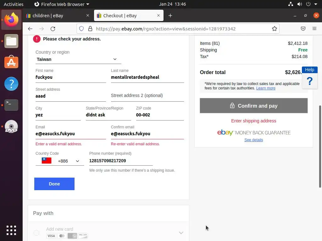Click the power icon in top bar
The width and height of the screenshot is (322, 241).
(x=308, y=4)
